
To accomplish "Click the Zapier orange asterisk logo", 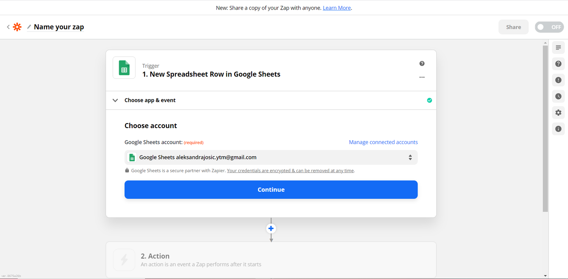I will (17, 27).
